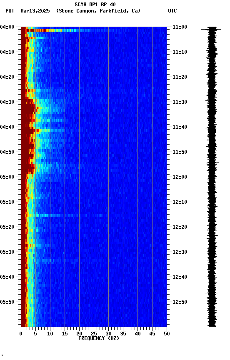This screenshot has width=230, height=360.
Task: Click the 12:00 UTC time label
Action: click(180, 177)
